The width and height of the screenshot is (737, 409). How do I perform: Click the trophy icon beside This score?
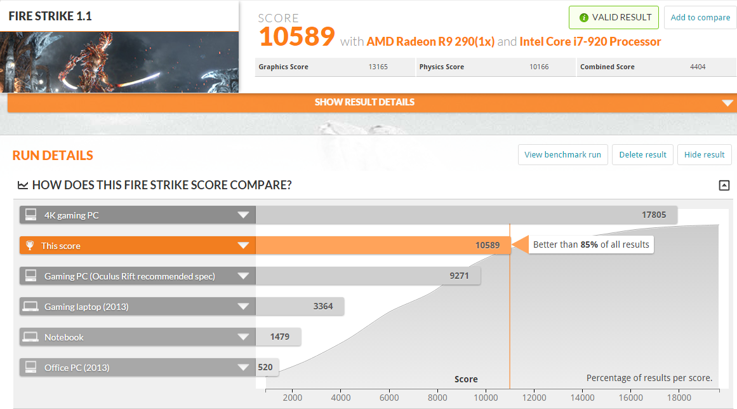(30, 245)
